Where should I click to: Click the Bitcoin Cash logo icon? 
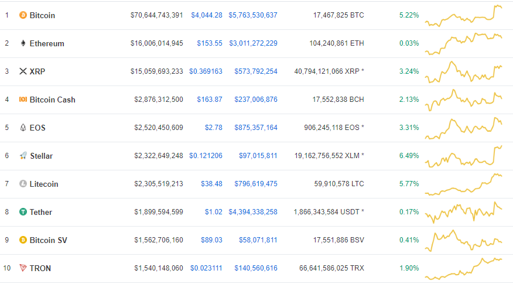point(23,100)
